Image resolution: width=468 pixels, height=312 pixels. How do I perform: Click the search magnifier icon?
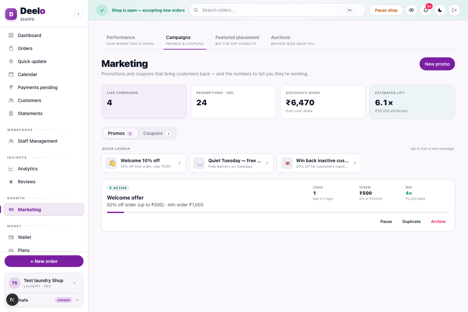tap(196, 10)
